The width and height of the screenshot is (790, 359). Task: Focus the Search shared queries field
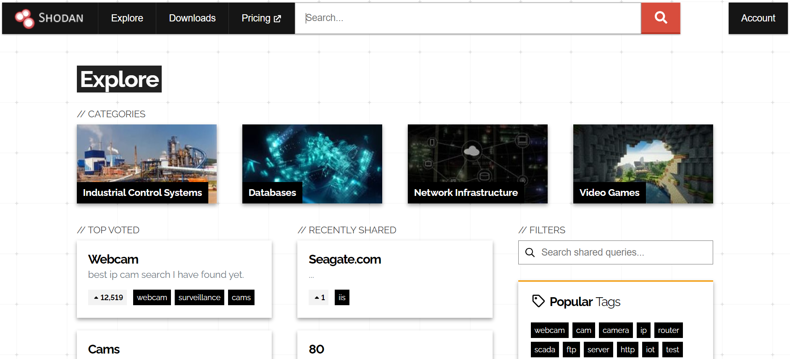pyautogui.click(x=615, y=252)
